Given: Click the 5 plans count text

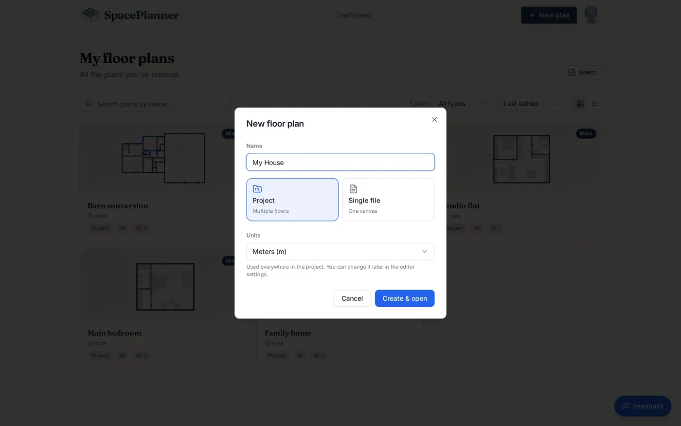Looking at the screenshot, I should point(419,104).
